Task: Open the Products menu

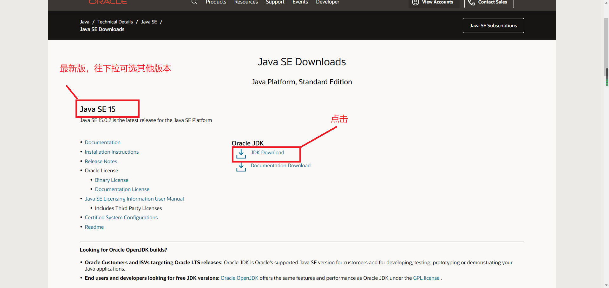Action: pyautogui.click(x=216, y=2)
